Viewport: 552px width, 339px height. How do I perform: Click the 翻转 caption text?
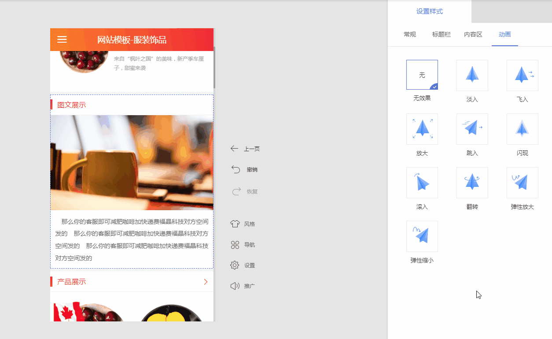pyautogui.click(x=472, y=207)
